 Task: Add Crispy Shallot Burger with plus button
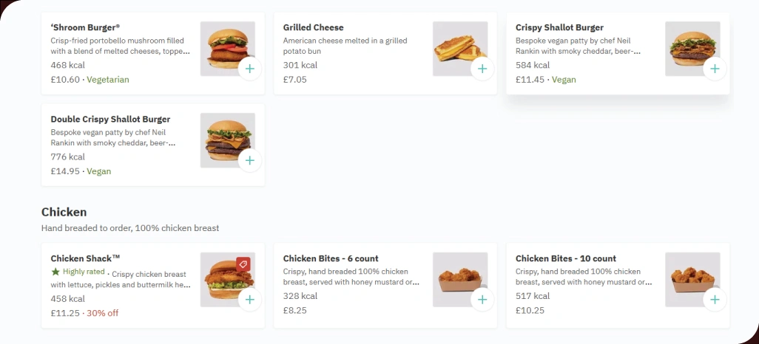[715, 69]
